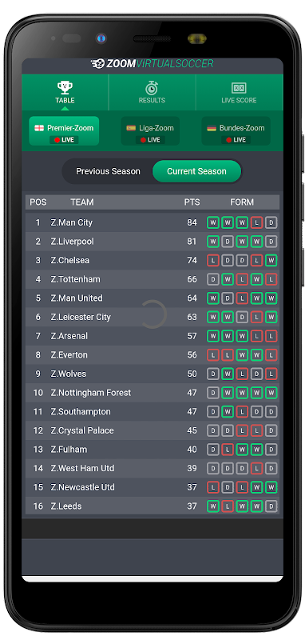This screenshot has width=305, height=640.
Task: Click the PTS column header
Action: (192, 202)
